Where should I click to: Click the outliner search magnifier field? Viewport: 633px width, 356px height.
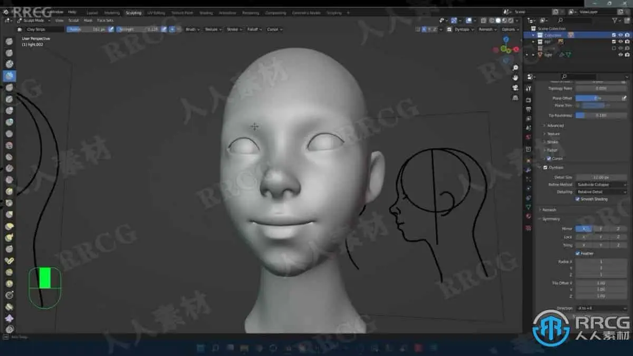point(574,21)
